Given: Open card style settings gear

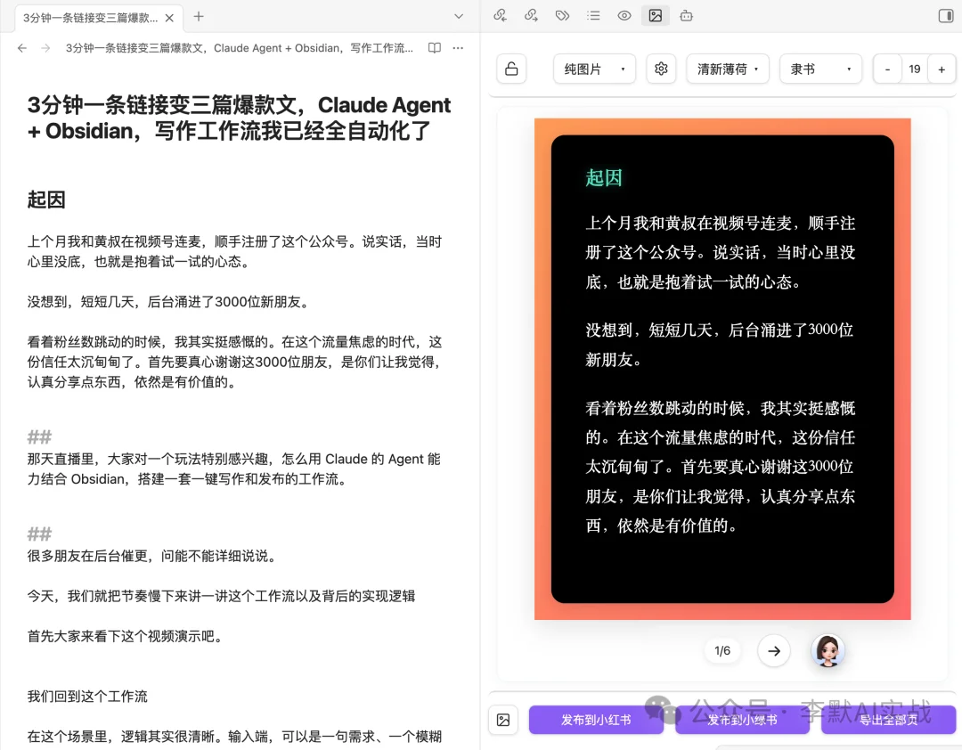Looking at the screenshot, I should [661, 69].
